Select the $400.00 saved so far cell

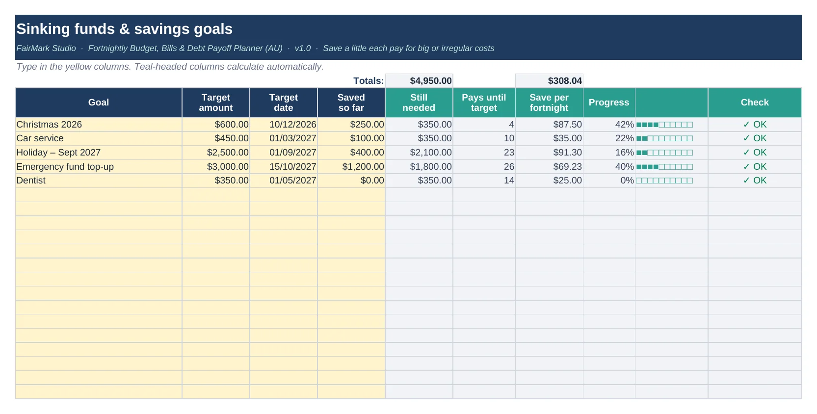click(351, 153)
